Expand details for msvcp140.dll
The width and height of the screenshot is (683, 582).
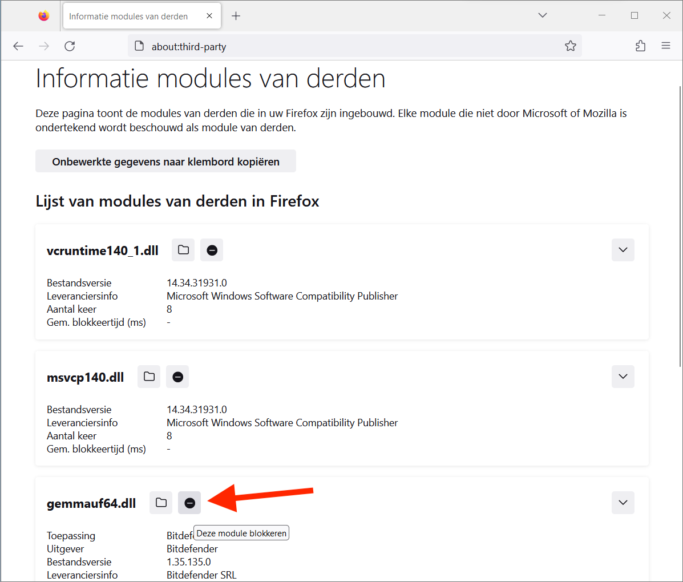623,377
